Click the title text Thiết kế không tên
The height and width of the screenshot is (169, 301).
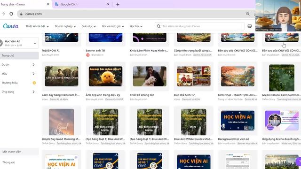point(142,95)
